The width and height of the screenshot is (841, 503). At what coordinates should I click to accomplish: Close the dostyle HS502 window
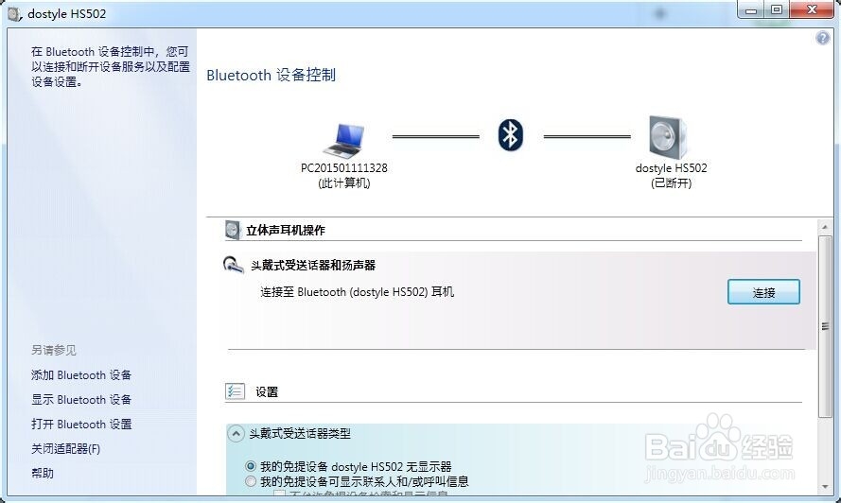[x=812, y=9]
